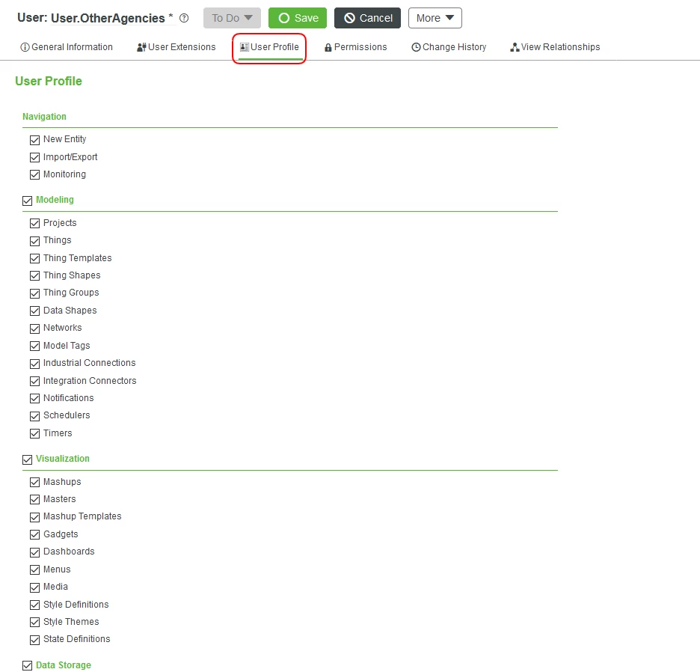Disable the Timers checkbox
This screenshot has width=700, height=672.
point(34,433)
